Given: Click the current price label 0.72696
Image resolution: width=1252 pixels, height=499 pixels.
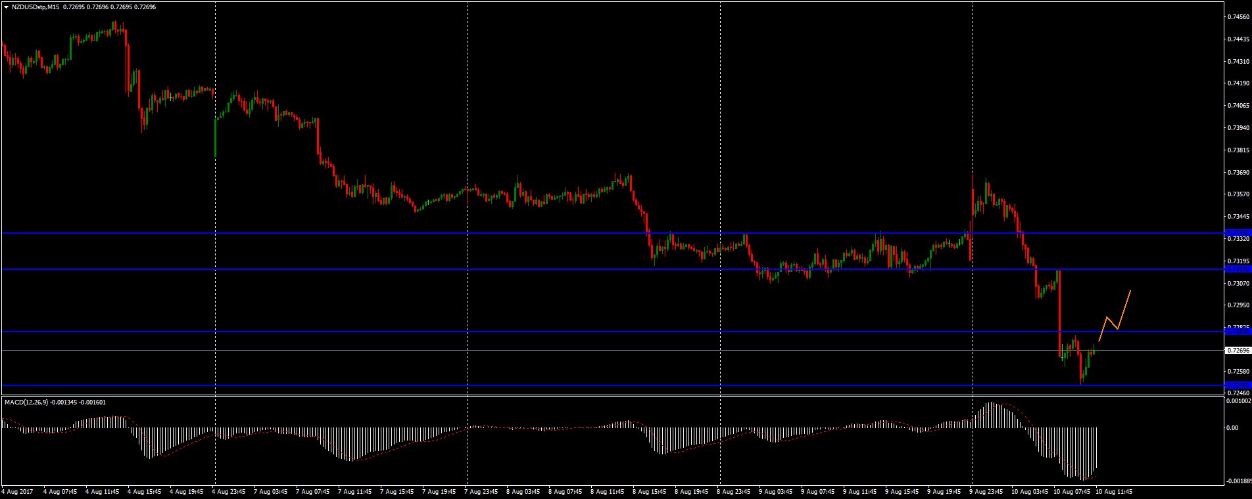Looking at the screenshot, I should pyautogui.click(x=1238, y=351).
